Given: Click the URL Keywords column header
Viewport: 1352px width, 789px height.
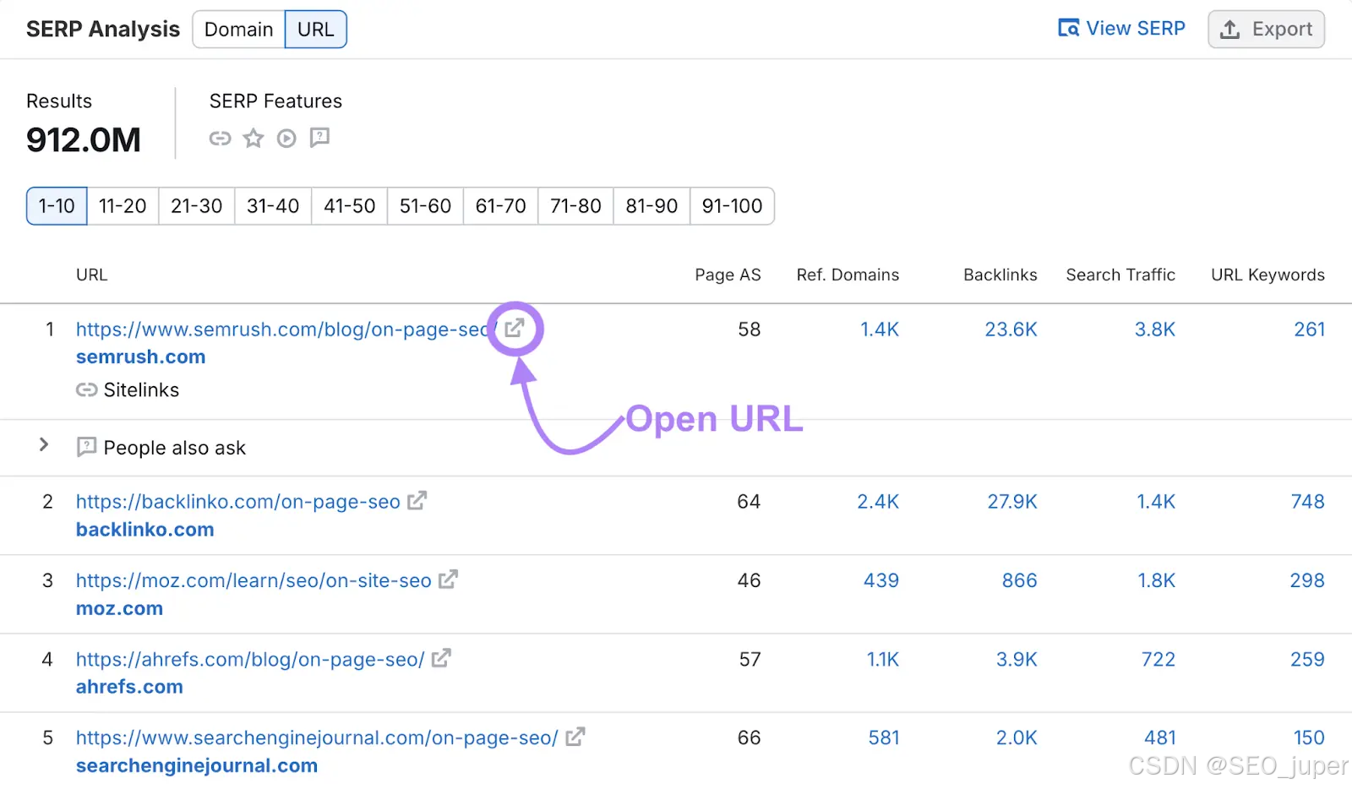Looking at the screenshot, I should pos(1267,275).
